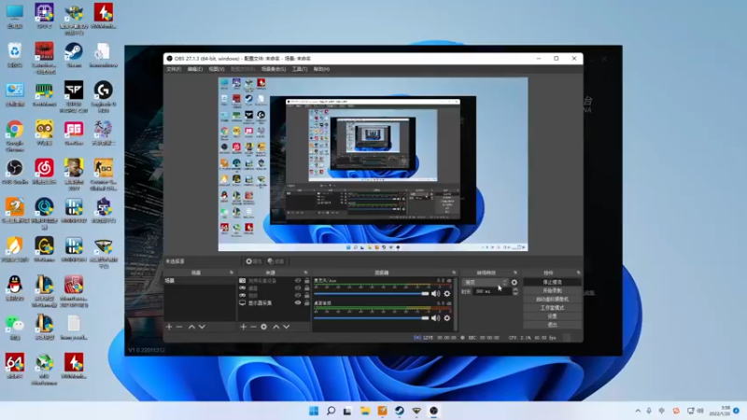Click the remove scene minus icon
The image size is (747, 420).
[179, 327]
